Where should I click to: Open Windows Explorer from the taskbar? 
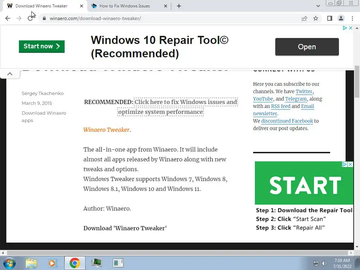pos(31,263)
